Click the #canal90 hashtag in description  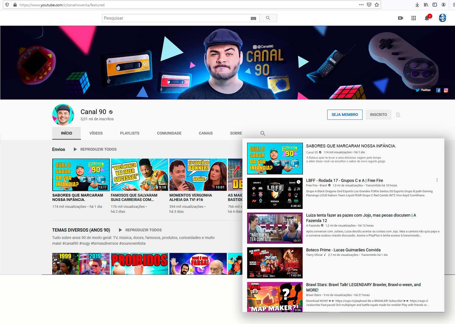71,243
